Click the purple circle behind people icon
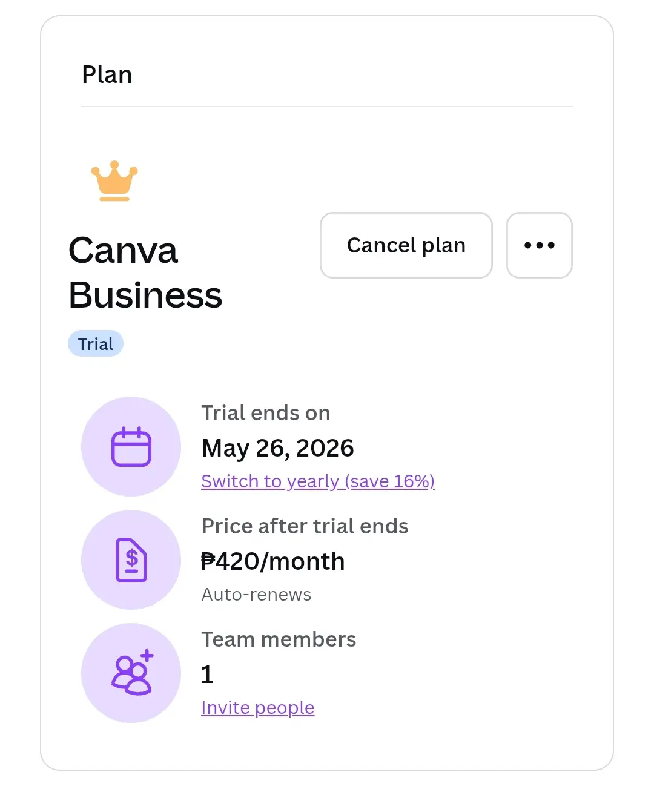 (x=131, y=673)
